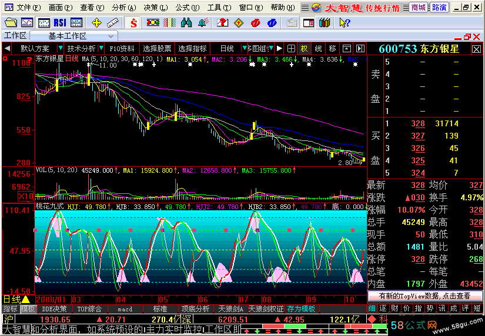Image resolution: width=485 pixels, height=336 pixels.
Task: Switch to the DDE决策 tab
Action: point(54,309)
